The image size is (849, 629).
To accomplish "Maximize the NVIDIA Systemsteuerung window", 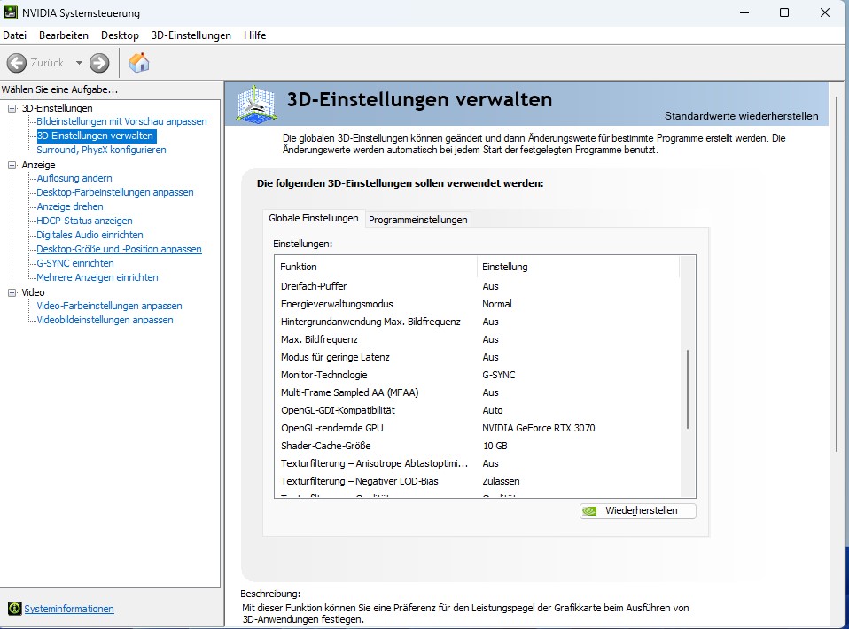I will tap(784, 12).
